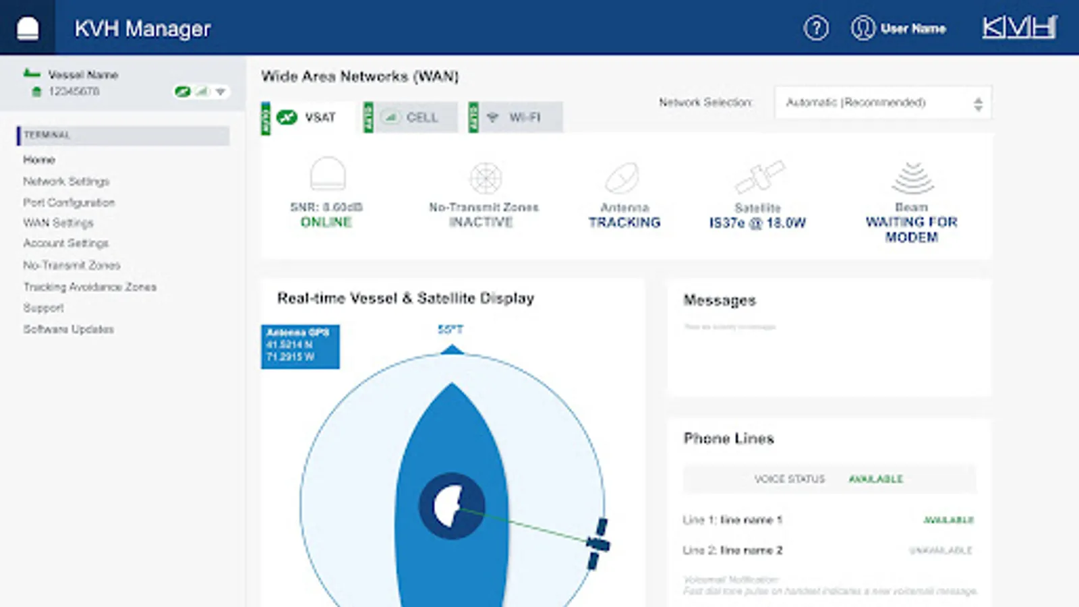Click the Wide Area Networks (WAN) heading
The height and width of the screenshot is (607, 1079).
pos(360,76)
